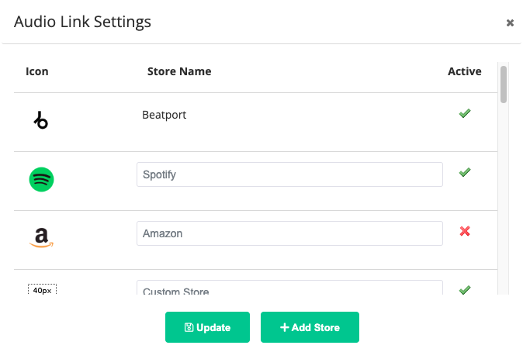Click the green Spotify icon
Viewport: 523px width, 359px height.
point(41,179)
